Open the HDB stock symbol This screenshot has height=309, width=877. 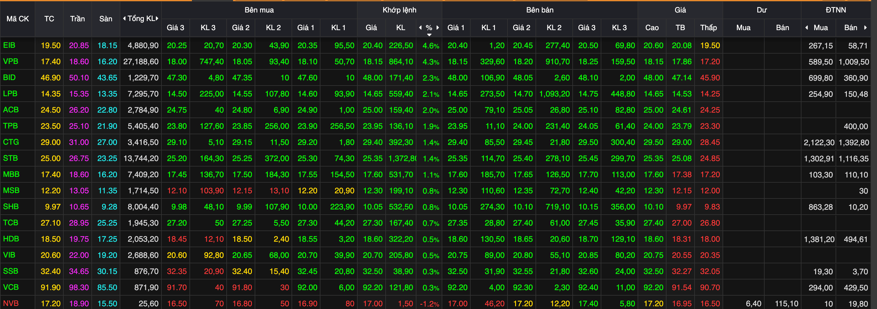click(11, 239)
